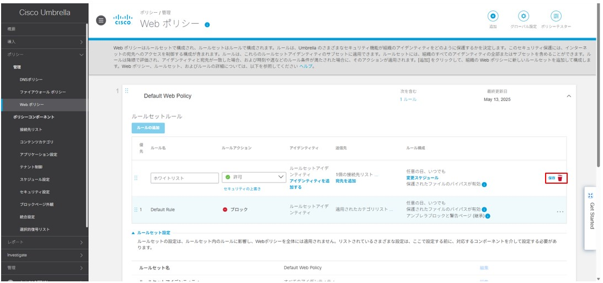
Task: Click drag handle beside Default Web Policy
Action: (x=126, y=91)
